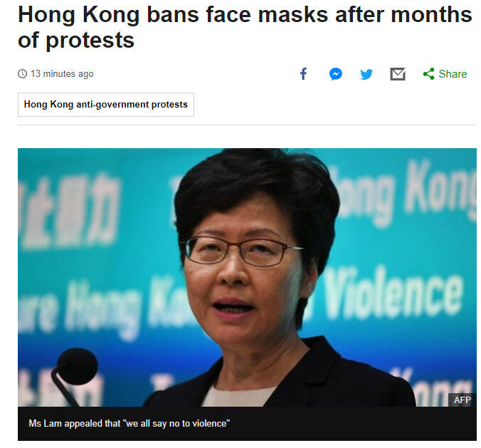Viewport: 481px width, 448px height.
Task: Click the clock icon beside timestamp
Action: click(22, 73)
